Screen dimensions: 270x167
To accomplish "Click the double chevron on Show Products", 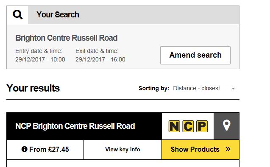I will point(228,149).
